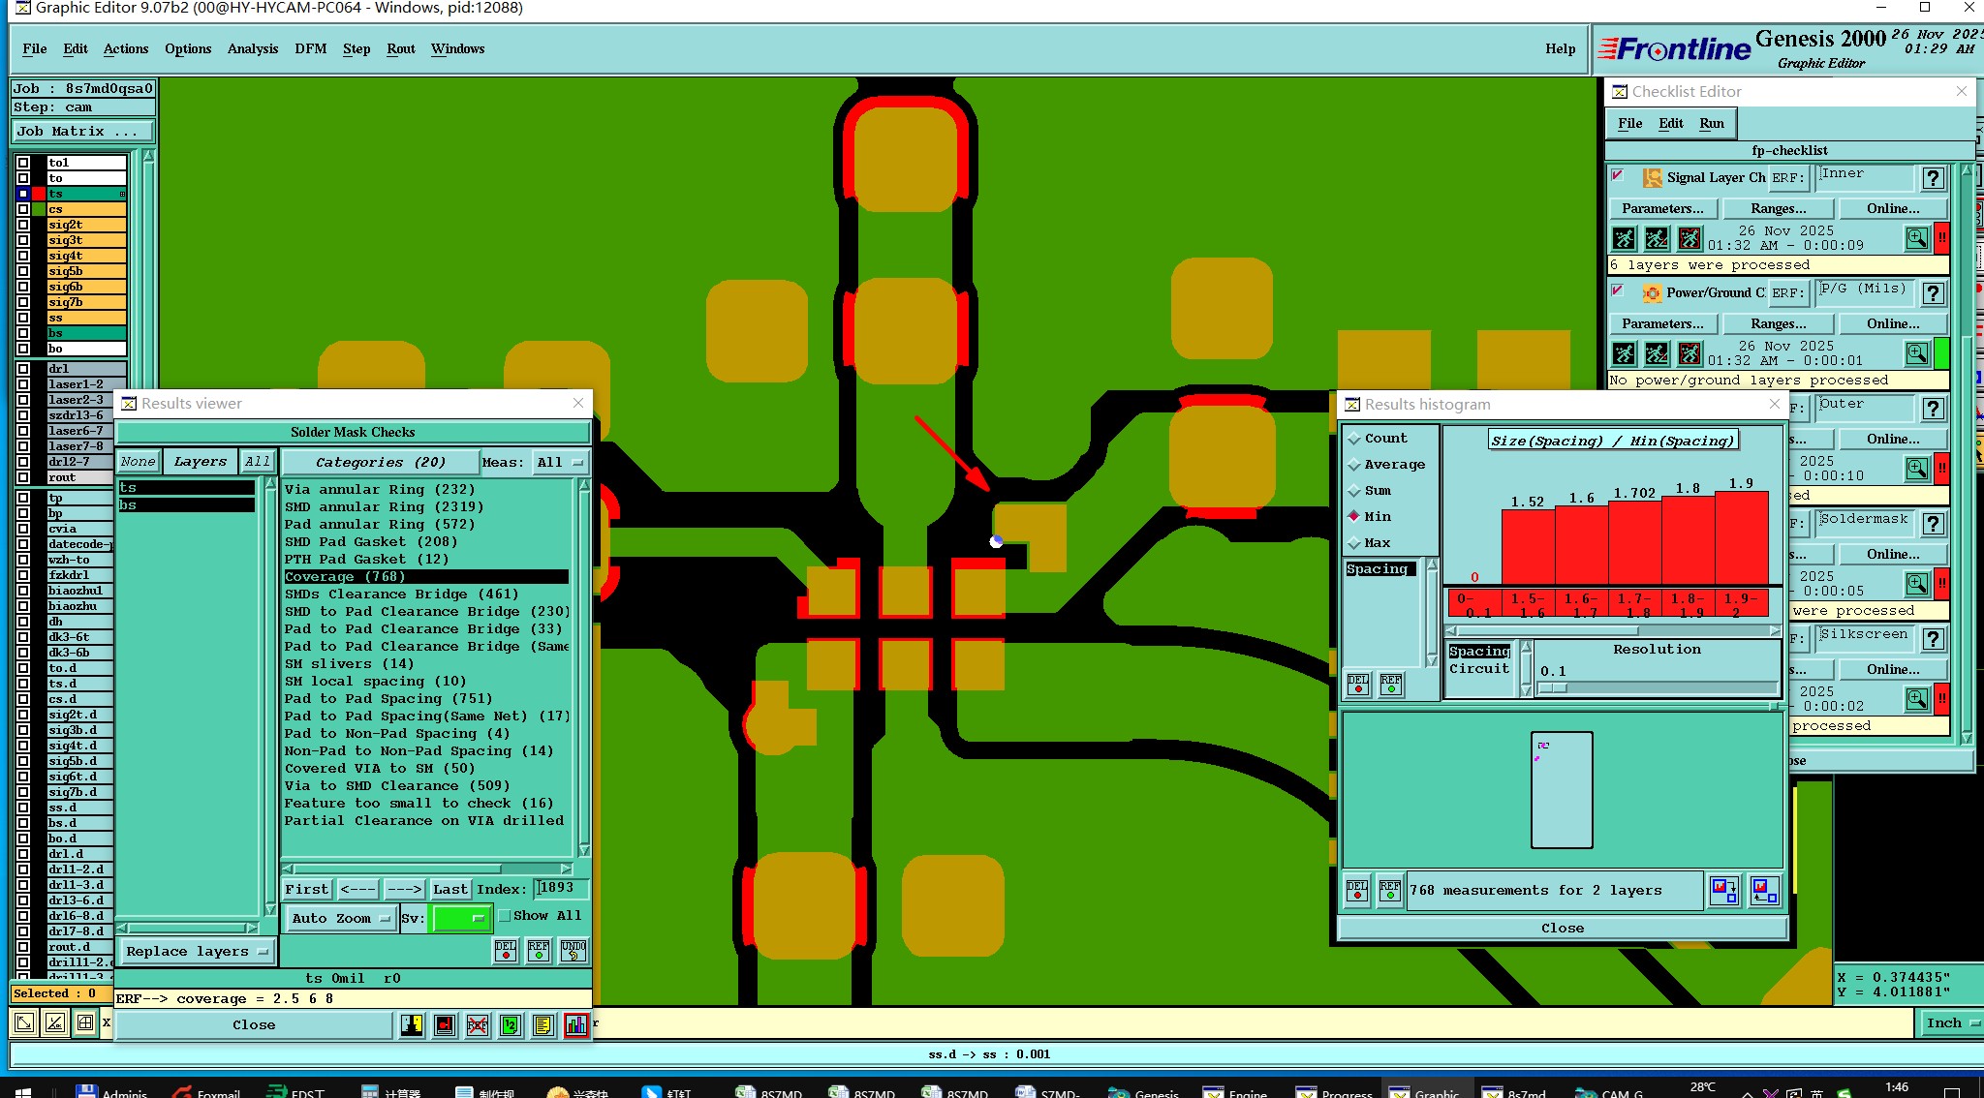
Task: Open the Analysis menu
Action: 252,49
